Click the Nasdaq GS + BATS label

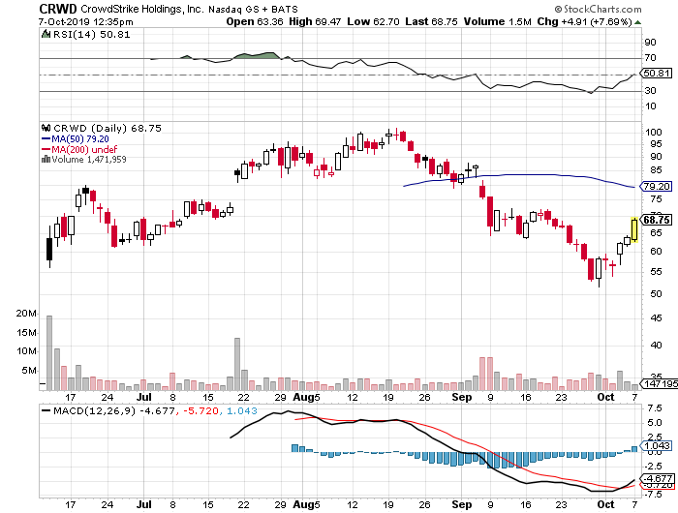pyautogui.click(x=253, y=10)
